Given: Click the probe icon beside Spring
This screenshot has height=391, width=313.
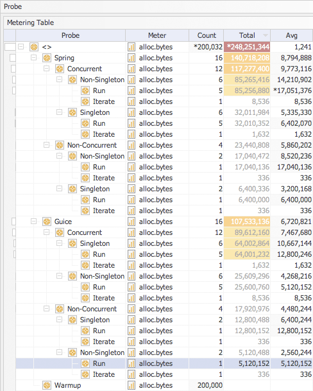Looking at the screenshot, I should 47,58.
